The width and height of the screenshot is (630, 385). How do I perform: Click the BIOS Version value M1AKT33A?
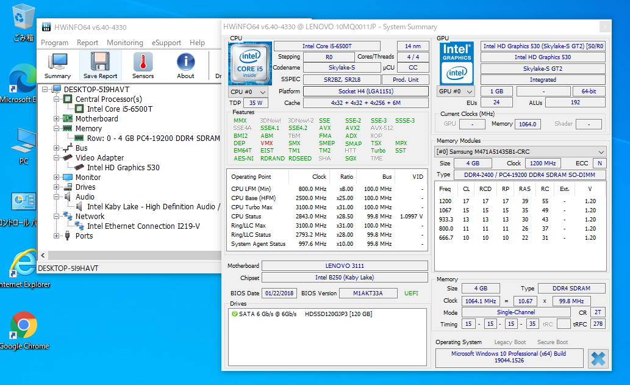[x=368, y=293]
